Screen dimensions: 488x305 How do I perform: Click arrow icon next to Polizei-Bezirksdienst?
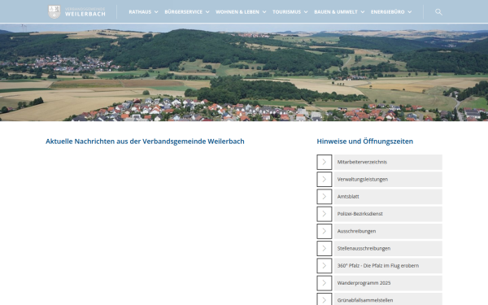click(x=325, y=214)
